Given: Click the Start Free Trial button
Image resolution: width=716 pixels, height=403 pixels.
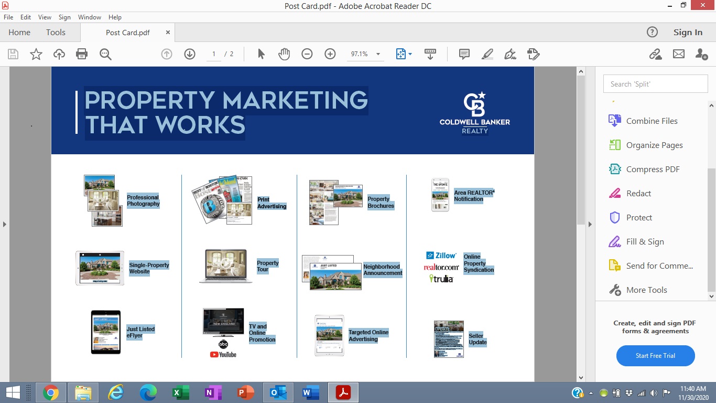Looking at the screenshot, I should pos(655,355).
